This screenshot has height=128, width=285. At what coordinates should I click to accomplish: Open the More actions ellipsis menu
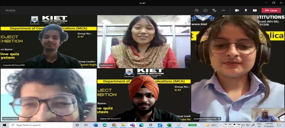[x=223, y=10]
